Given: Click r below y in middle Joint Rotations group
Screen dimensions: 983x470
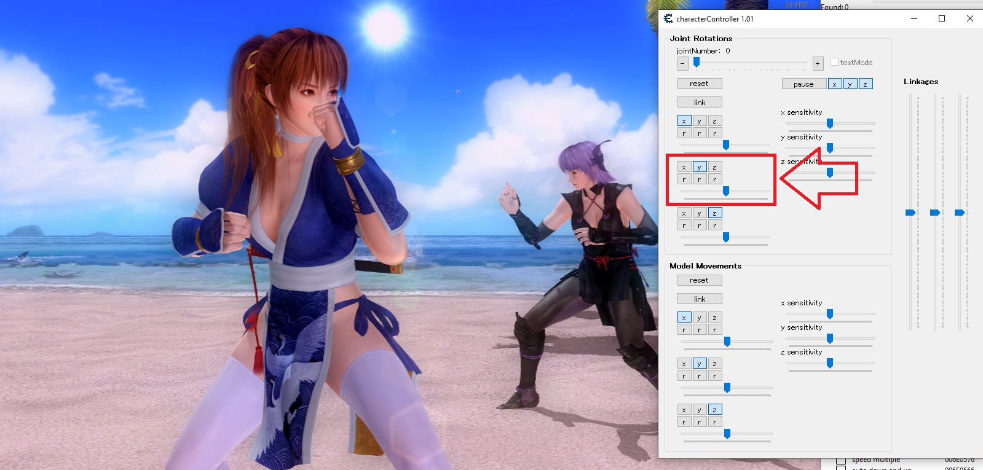Looking at the screenshot, I should coord(699,179).
